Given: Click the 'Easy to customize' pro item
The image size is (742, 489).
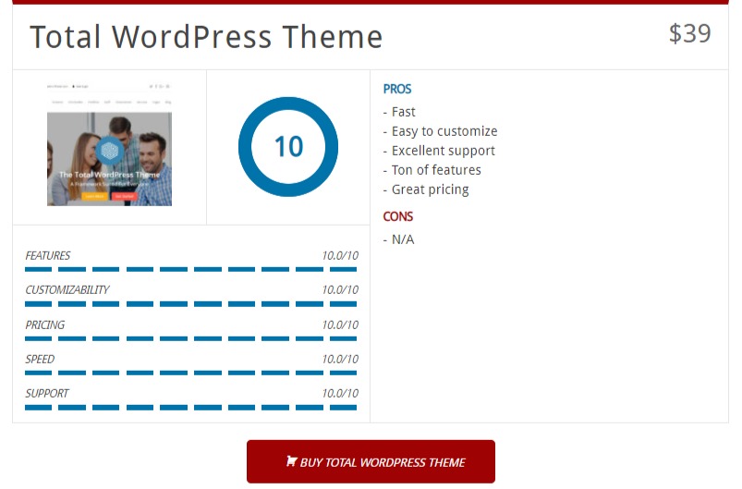Looking at the screenshot, I should pos(440,131).
